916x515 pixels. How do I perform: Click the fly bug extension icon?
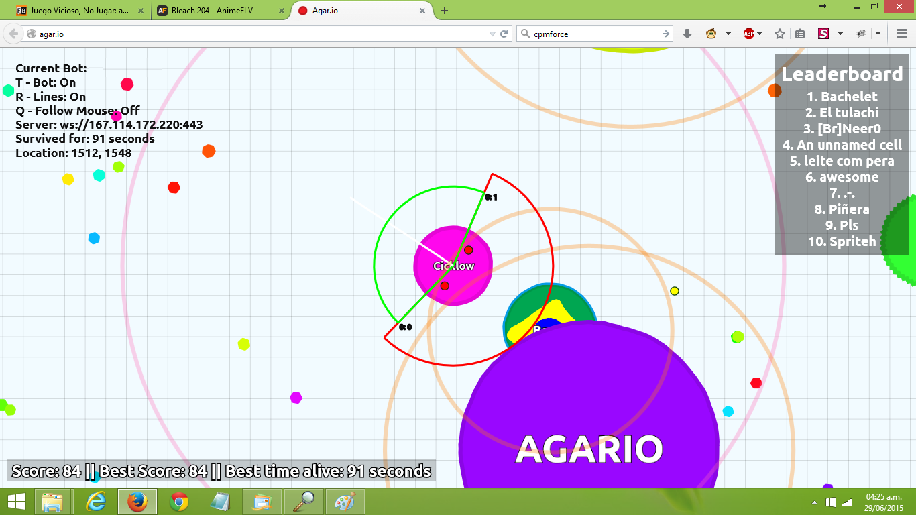pyautogui.click(x=861, y=34)
